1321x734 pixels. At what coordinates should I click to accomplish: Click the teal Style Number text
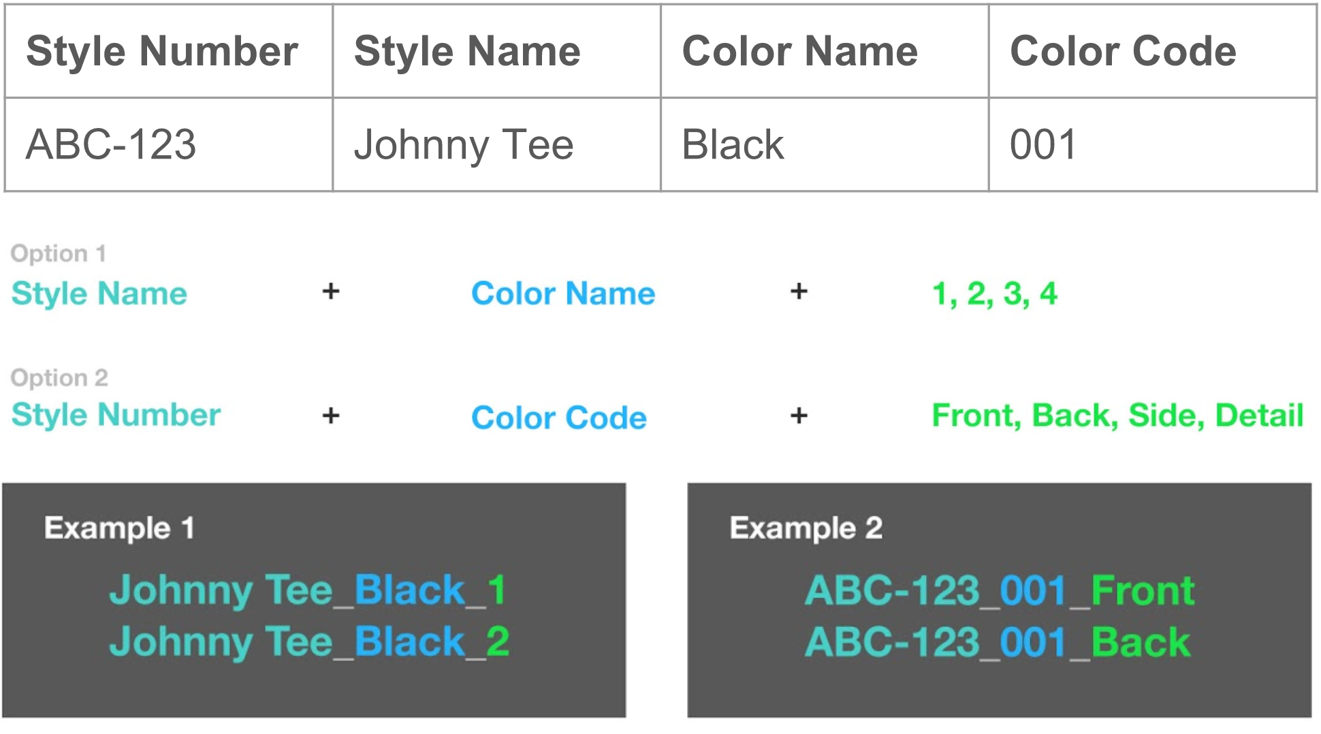116,415
